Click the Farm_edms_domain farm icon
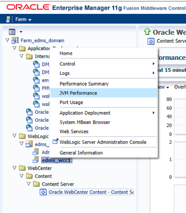Screen dimensions: 186x213 15,40
